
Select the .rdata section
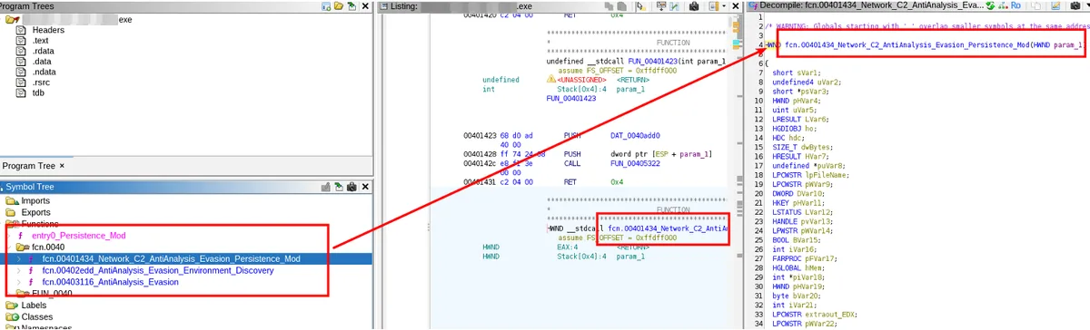(43, 51)
